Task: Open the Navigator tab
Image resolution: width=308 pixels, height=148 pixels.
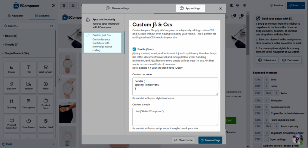Action: [16, 16]
